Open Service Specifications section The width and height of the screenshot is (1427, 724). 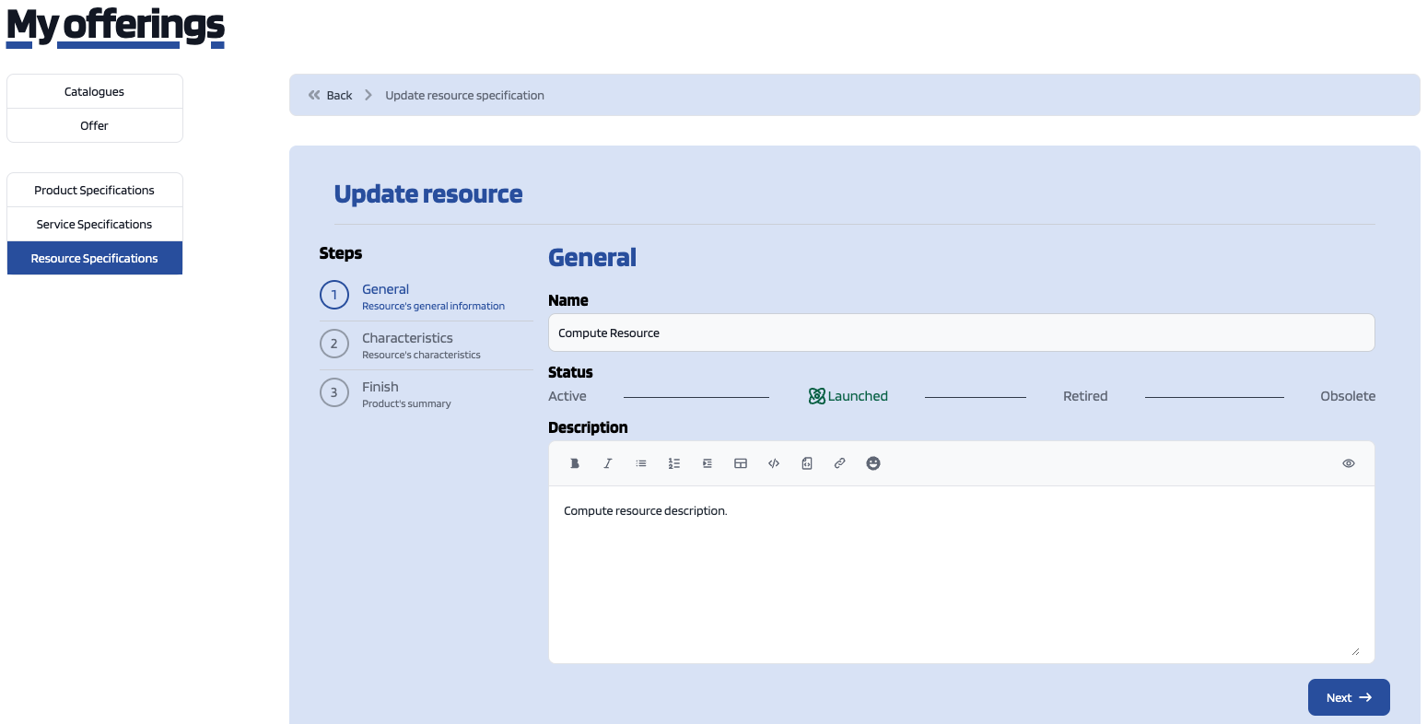pos(95,224)
